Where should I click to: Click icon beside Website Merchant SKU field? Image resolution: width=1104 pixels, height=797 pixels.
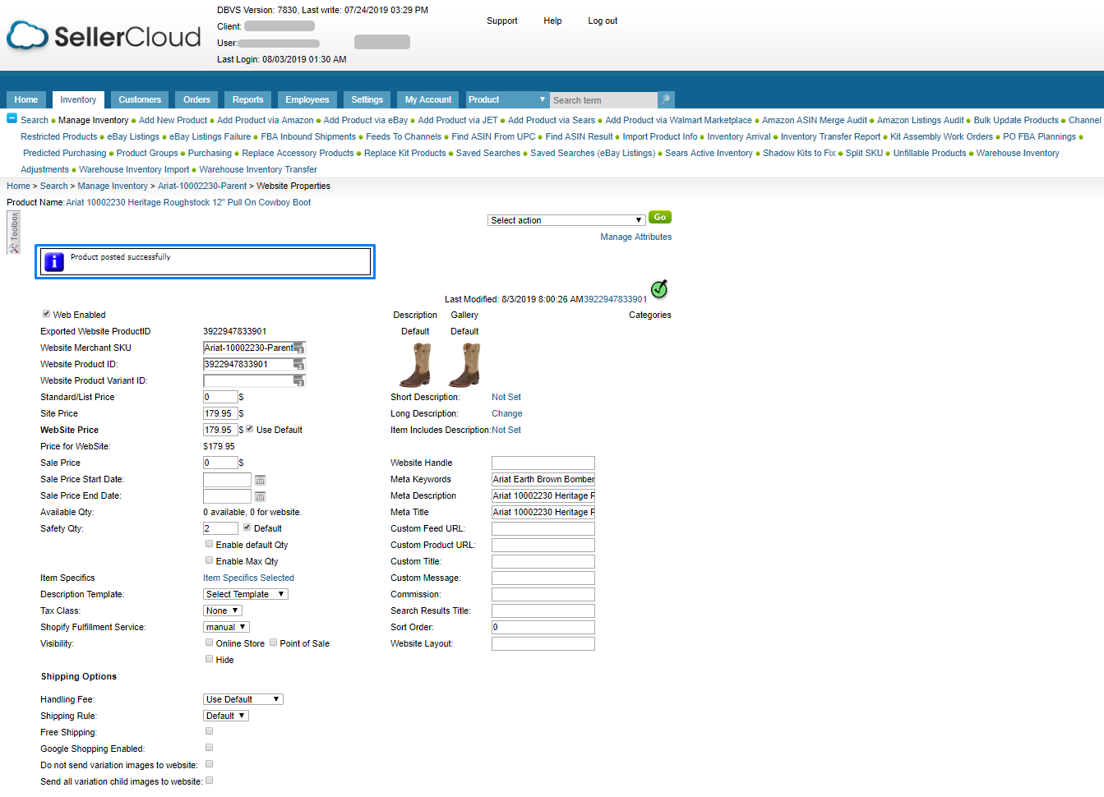pyautogui.click(x=299, y=348)
